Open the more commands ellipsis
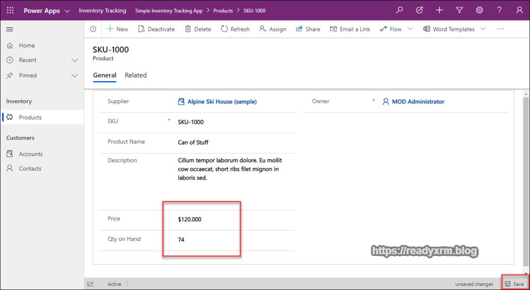Screen dimensions: 530x290 coord(500,29)
